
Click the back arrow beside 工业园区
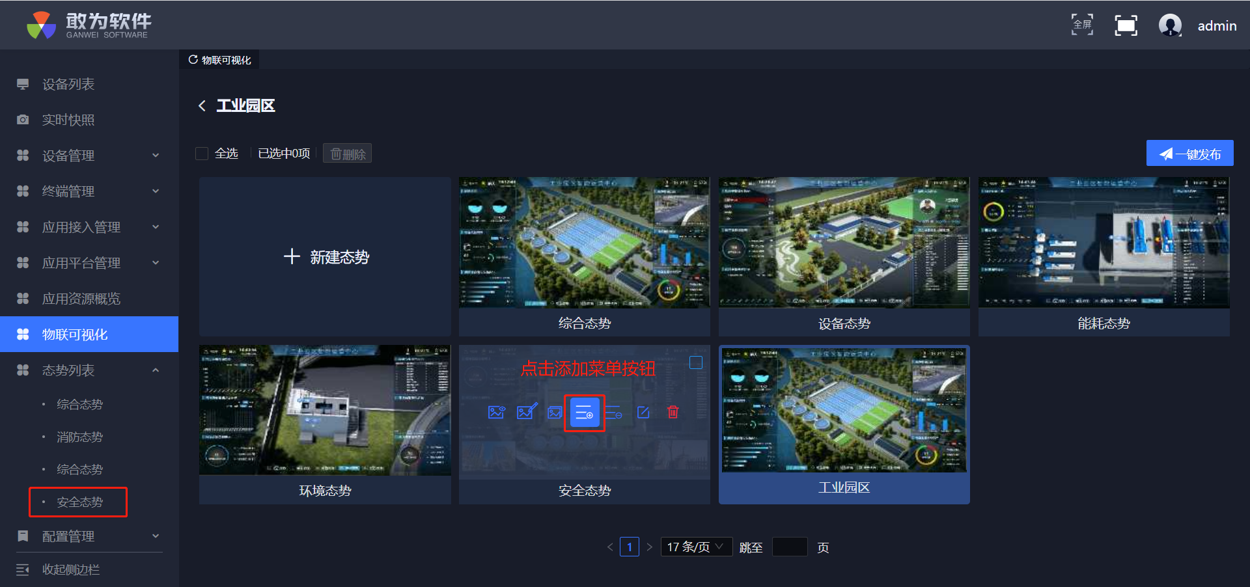pyautogui.click(x=202, y=105)
